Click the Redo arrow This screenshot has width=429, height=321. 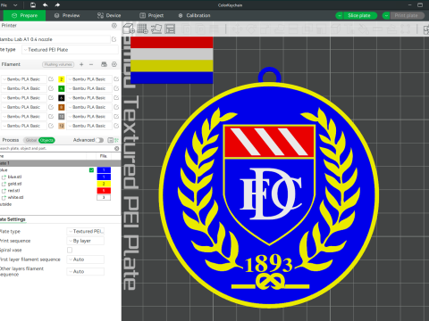coord(57,5)
